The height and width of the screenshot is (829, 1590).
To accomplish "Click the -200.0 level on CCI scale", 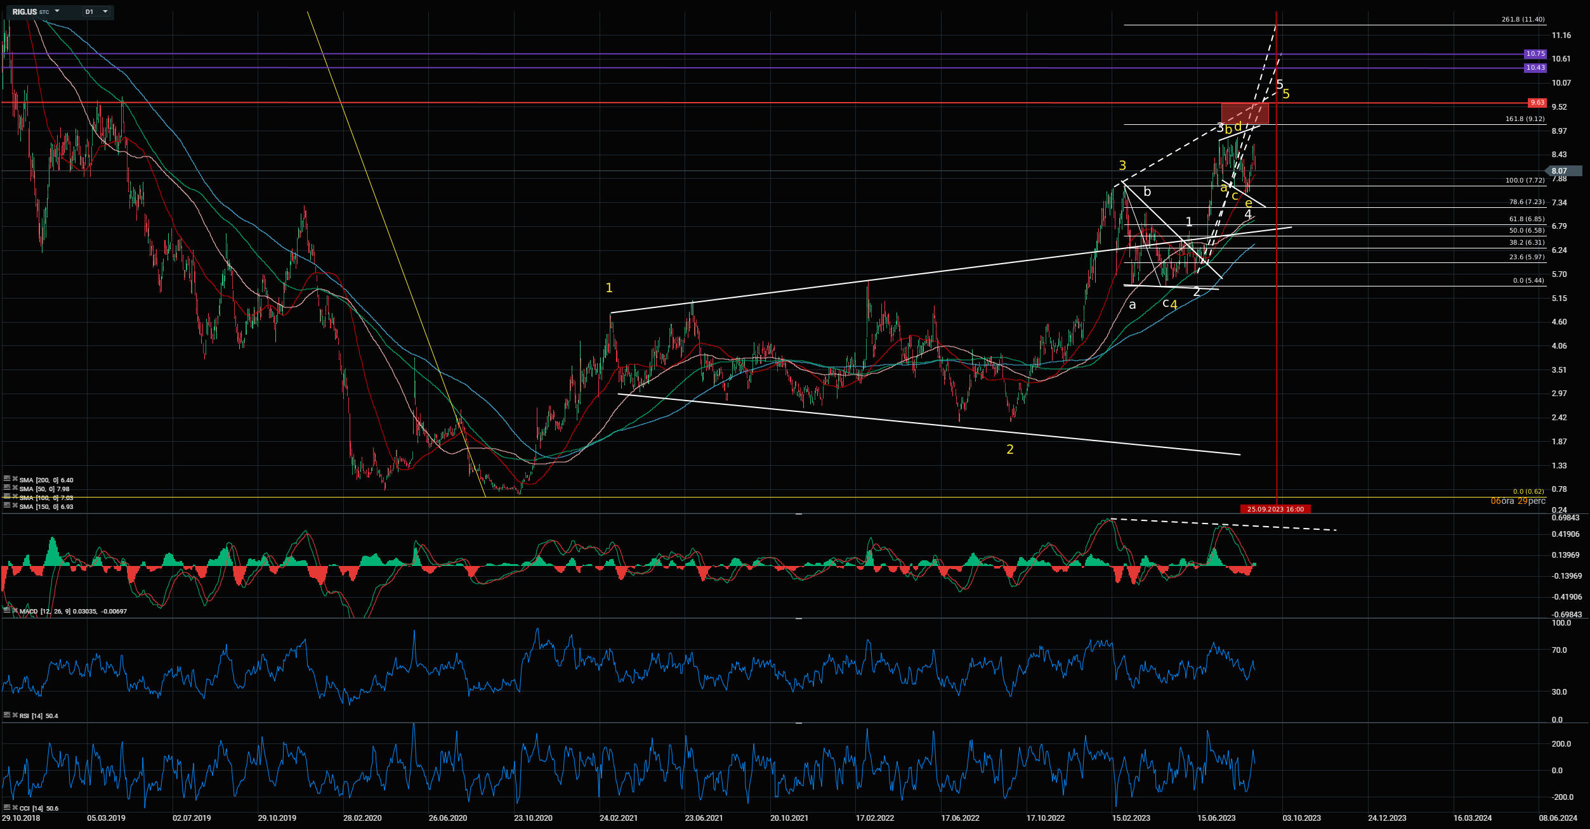I will 1561,797.
